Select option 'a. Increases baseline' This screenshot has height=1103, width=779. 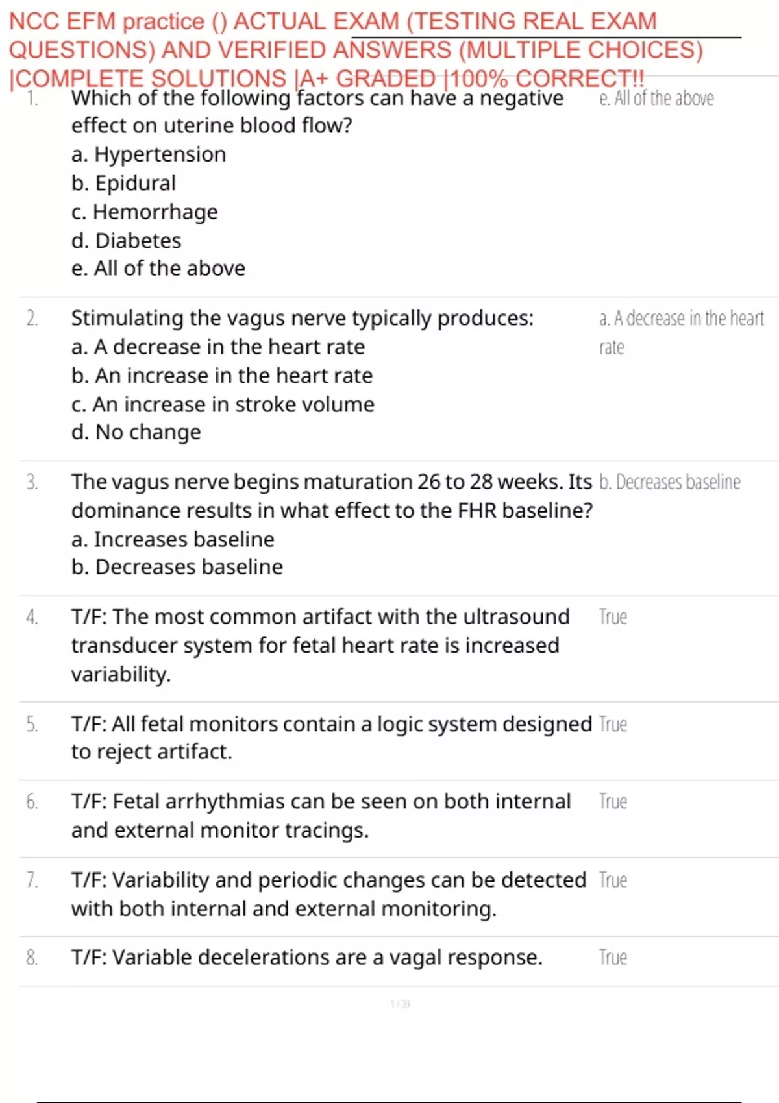[173, 539]
